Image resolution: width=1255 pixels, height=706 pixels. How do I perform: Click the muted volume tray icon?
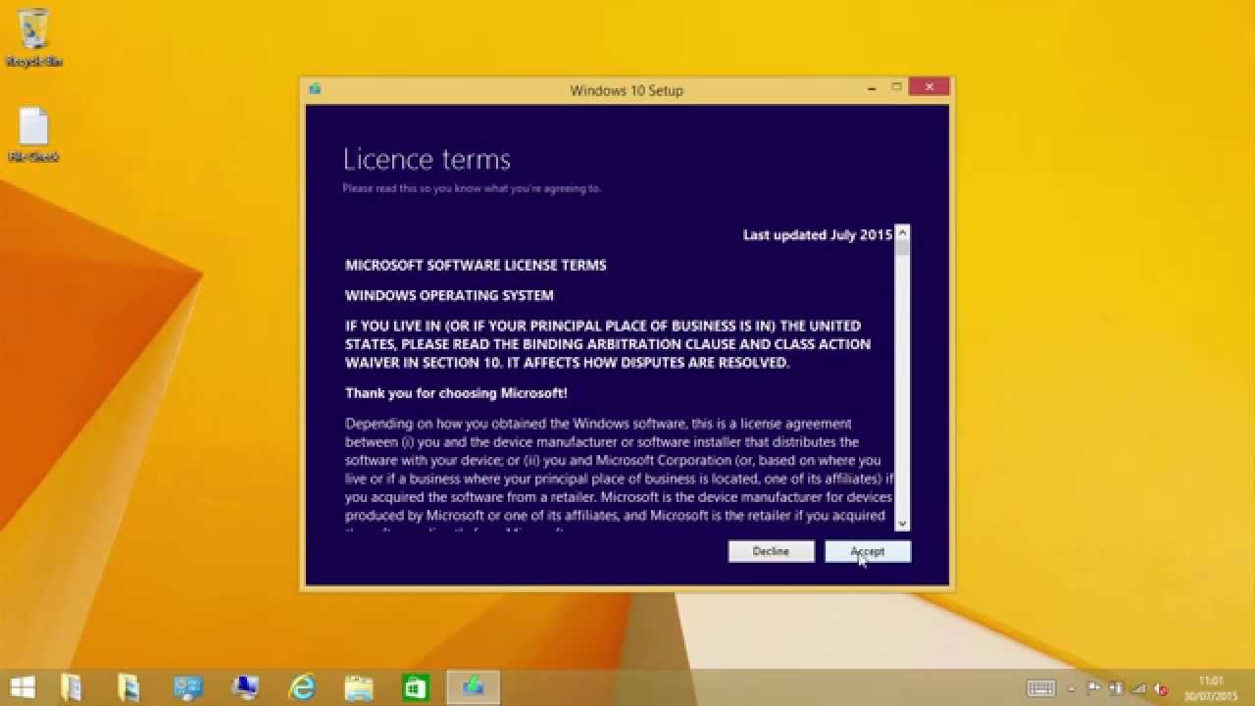tap(1162, 688)
